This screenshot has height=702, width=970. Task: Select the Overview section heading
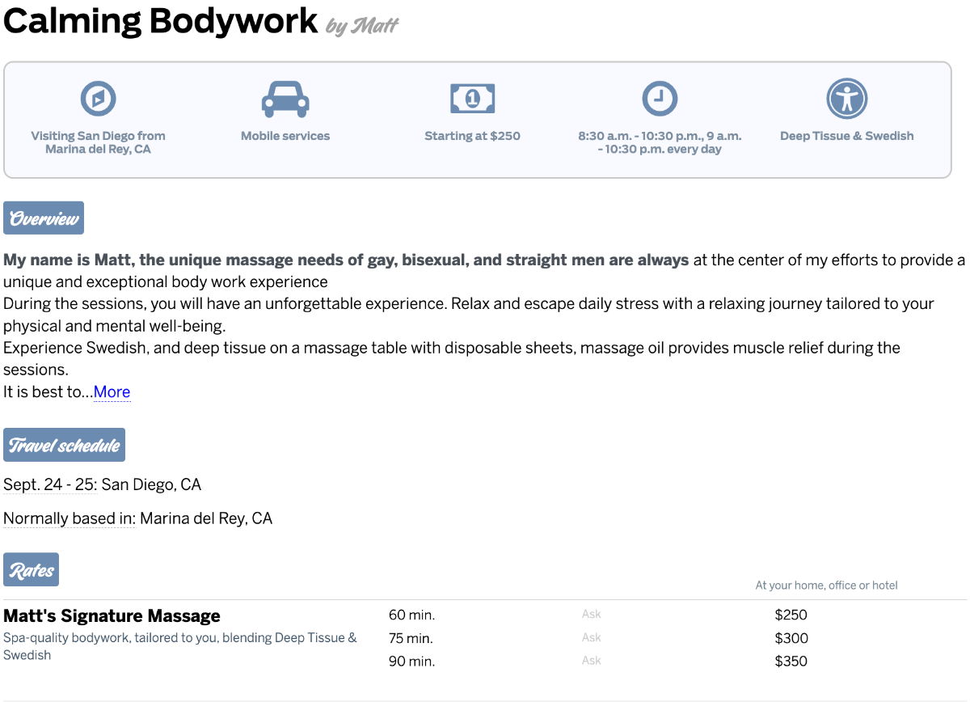coord(44,219)
